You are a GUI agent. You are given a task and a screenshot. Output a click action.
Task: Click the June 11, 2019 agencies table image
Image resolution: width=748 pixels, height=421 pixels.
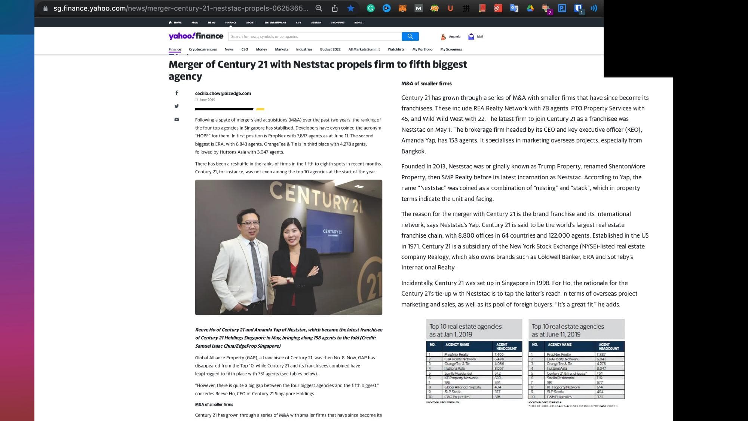[x=576, y=363]
